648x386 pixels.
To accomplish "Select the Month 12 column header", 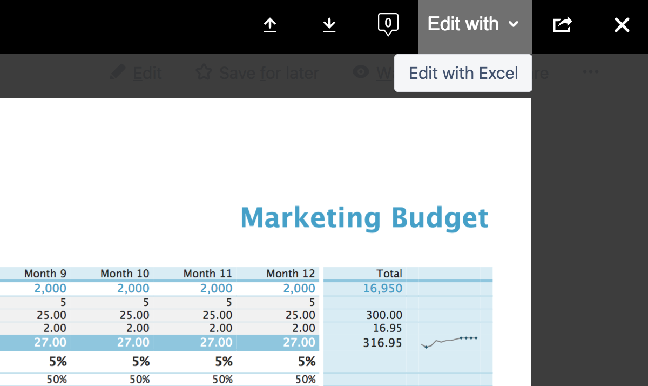I will tap(291, 274).
